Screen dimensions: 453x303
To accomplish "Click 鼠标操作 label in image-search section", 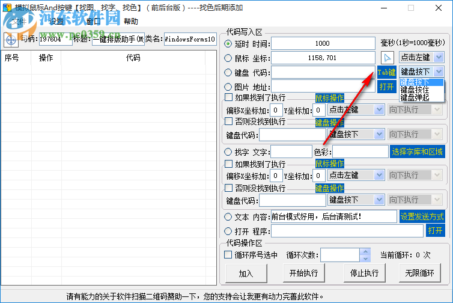I will click(329, 98).
